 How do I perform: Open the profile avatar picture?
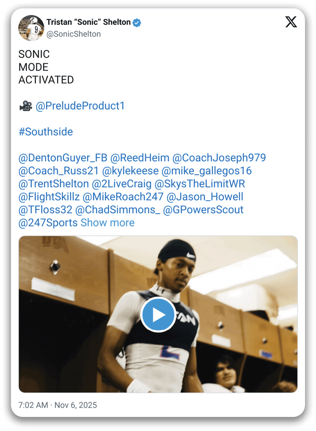tap(31, 28)
